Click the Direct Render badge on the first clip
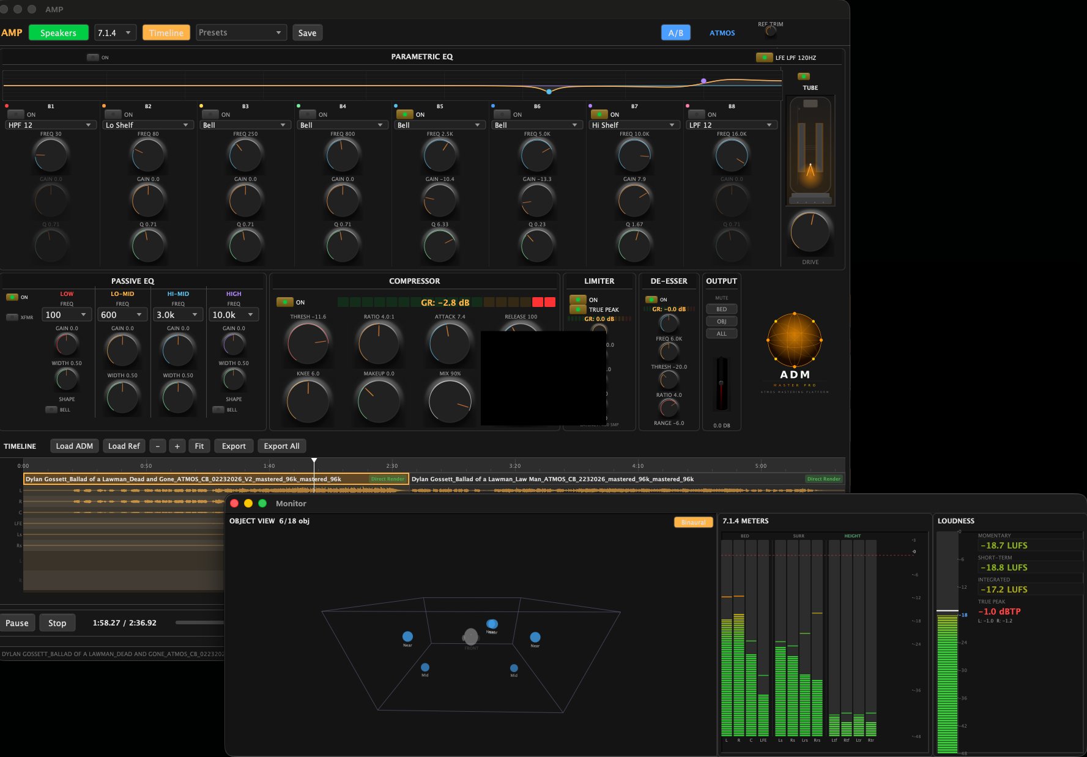This screenshot has width=1087, height=757. [388, 479]
